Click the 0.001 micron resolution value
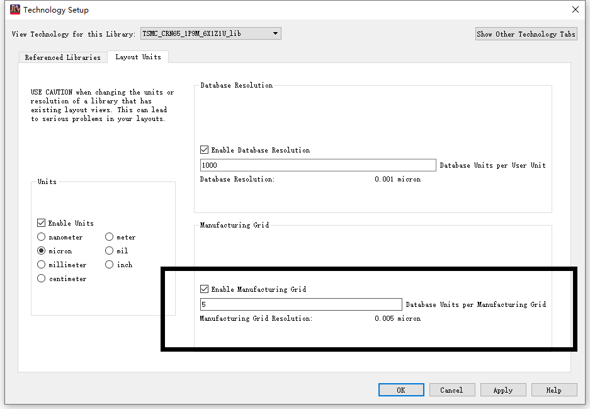This screenshot has width=590, height=409. coord(398,179)
